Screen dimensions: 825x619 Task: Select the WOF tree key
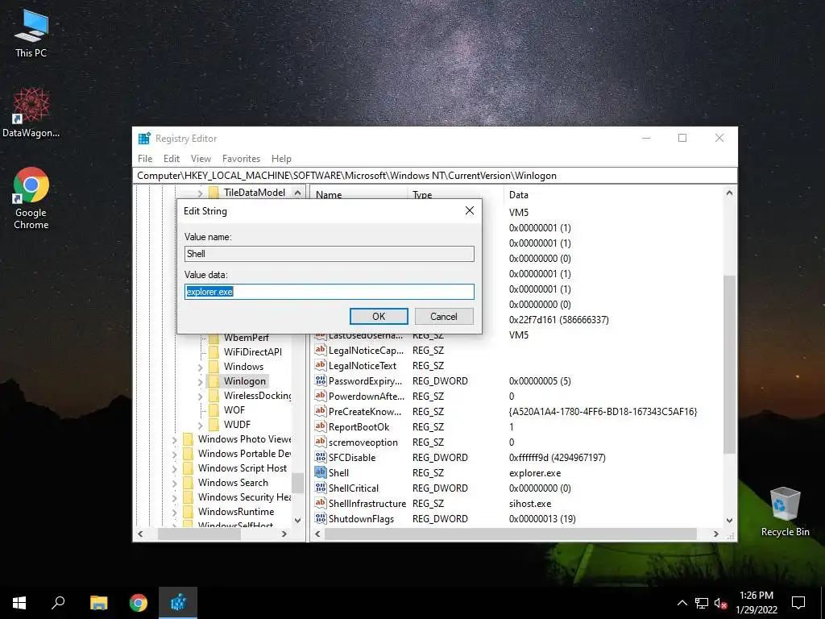[234, 410]
